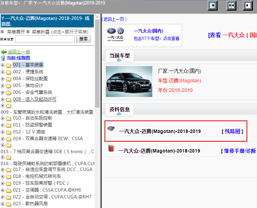The height and width of the screenshot is (208, 257).
Task: Expand the 009 车窗玻璃刮水 tree node
Action: (x=2, y=106)
